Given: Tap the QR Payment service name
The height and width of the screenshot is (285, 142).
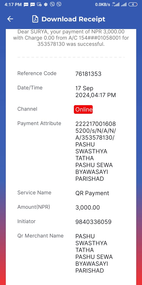Looking at the screenshot, I should pos(92,193).
